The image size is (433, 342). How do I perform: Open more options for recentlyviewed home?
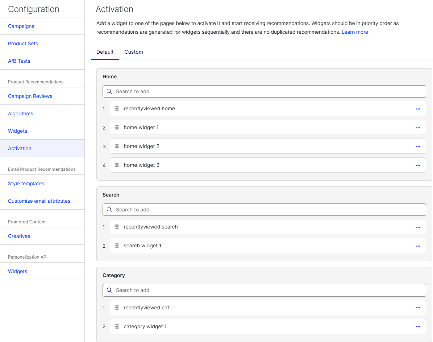click(x=418, y=109)
